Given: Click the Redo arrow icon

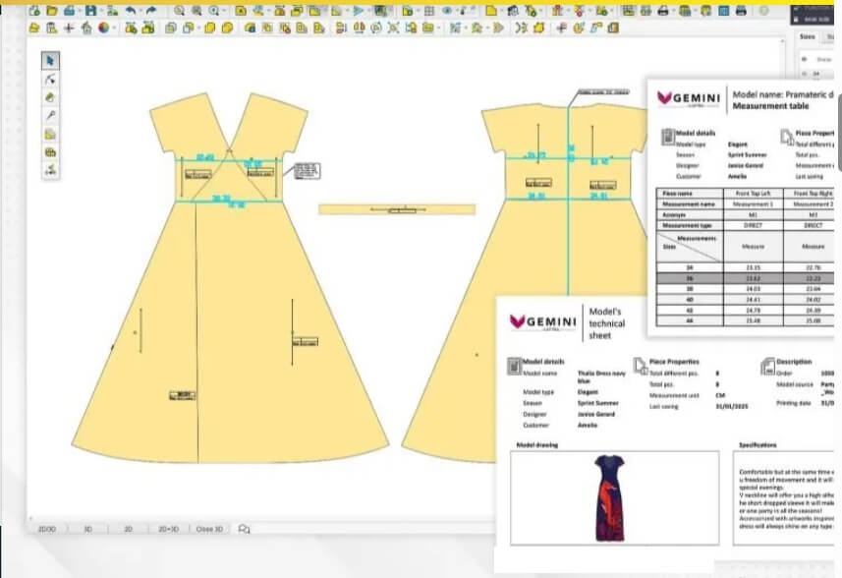Looking at the screenshot, I should [150, 11].
